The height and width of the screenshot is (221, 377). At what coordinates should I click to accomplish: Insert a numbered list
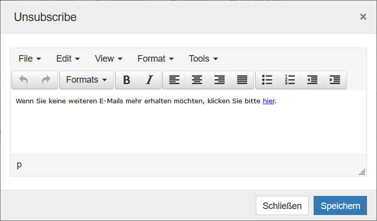tap(290, 80)
